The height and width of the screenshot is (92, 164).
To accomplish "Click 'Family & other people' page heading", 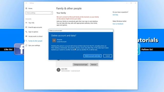I will coord(69,8).
